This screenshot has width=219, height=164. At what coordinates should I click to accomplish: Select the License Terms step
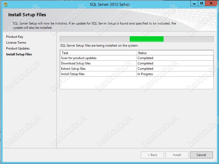coord(16,43)
